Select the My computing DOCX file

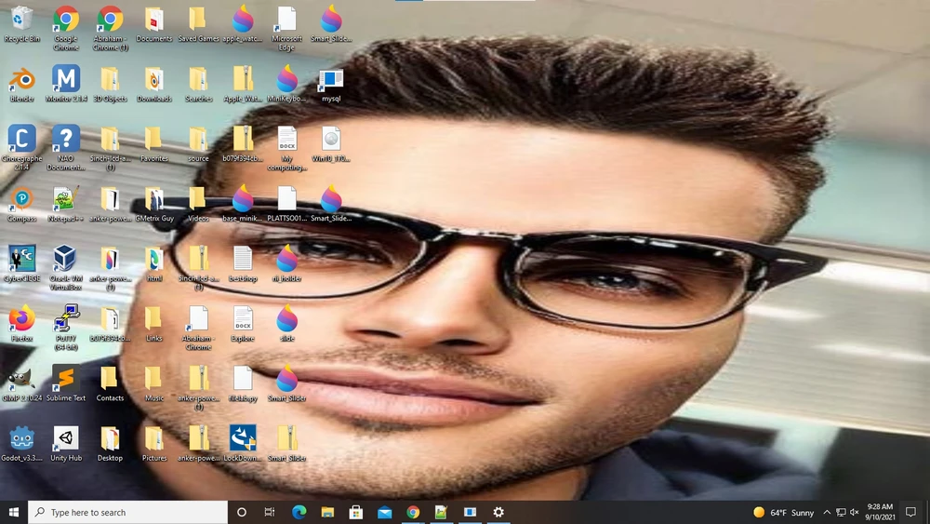(x=286, y=148)
